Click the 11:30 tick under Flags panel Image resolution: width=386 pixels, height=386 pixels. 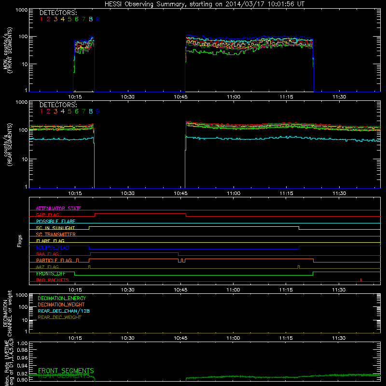(x=339, y=290)
